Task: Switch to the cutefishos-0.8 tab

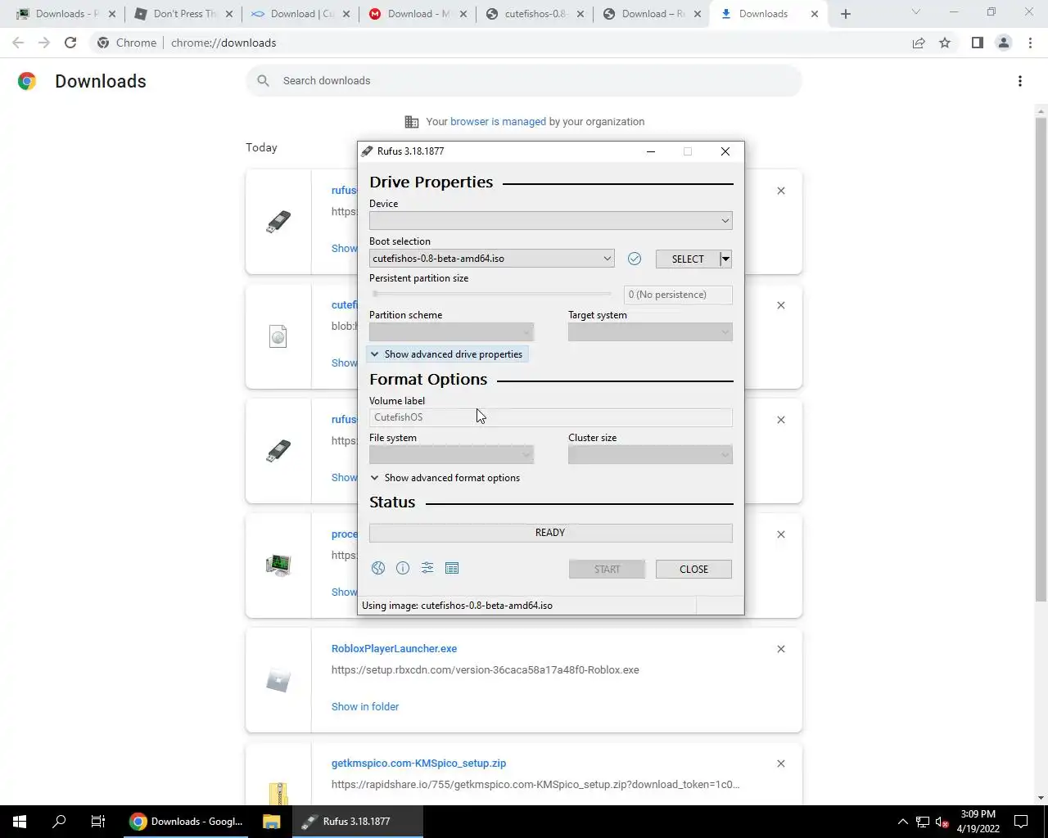Action: tap(535, 14)
